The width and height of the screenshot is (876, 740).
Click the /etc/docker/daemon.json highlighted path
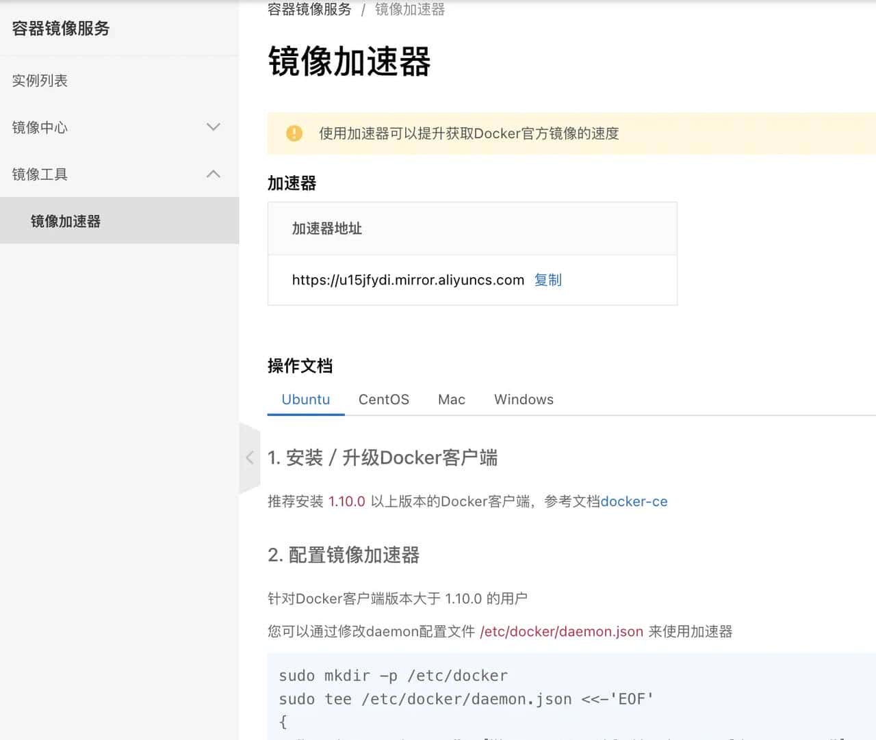pyautogui.click(x=561, y=631)
